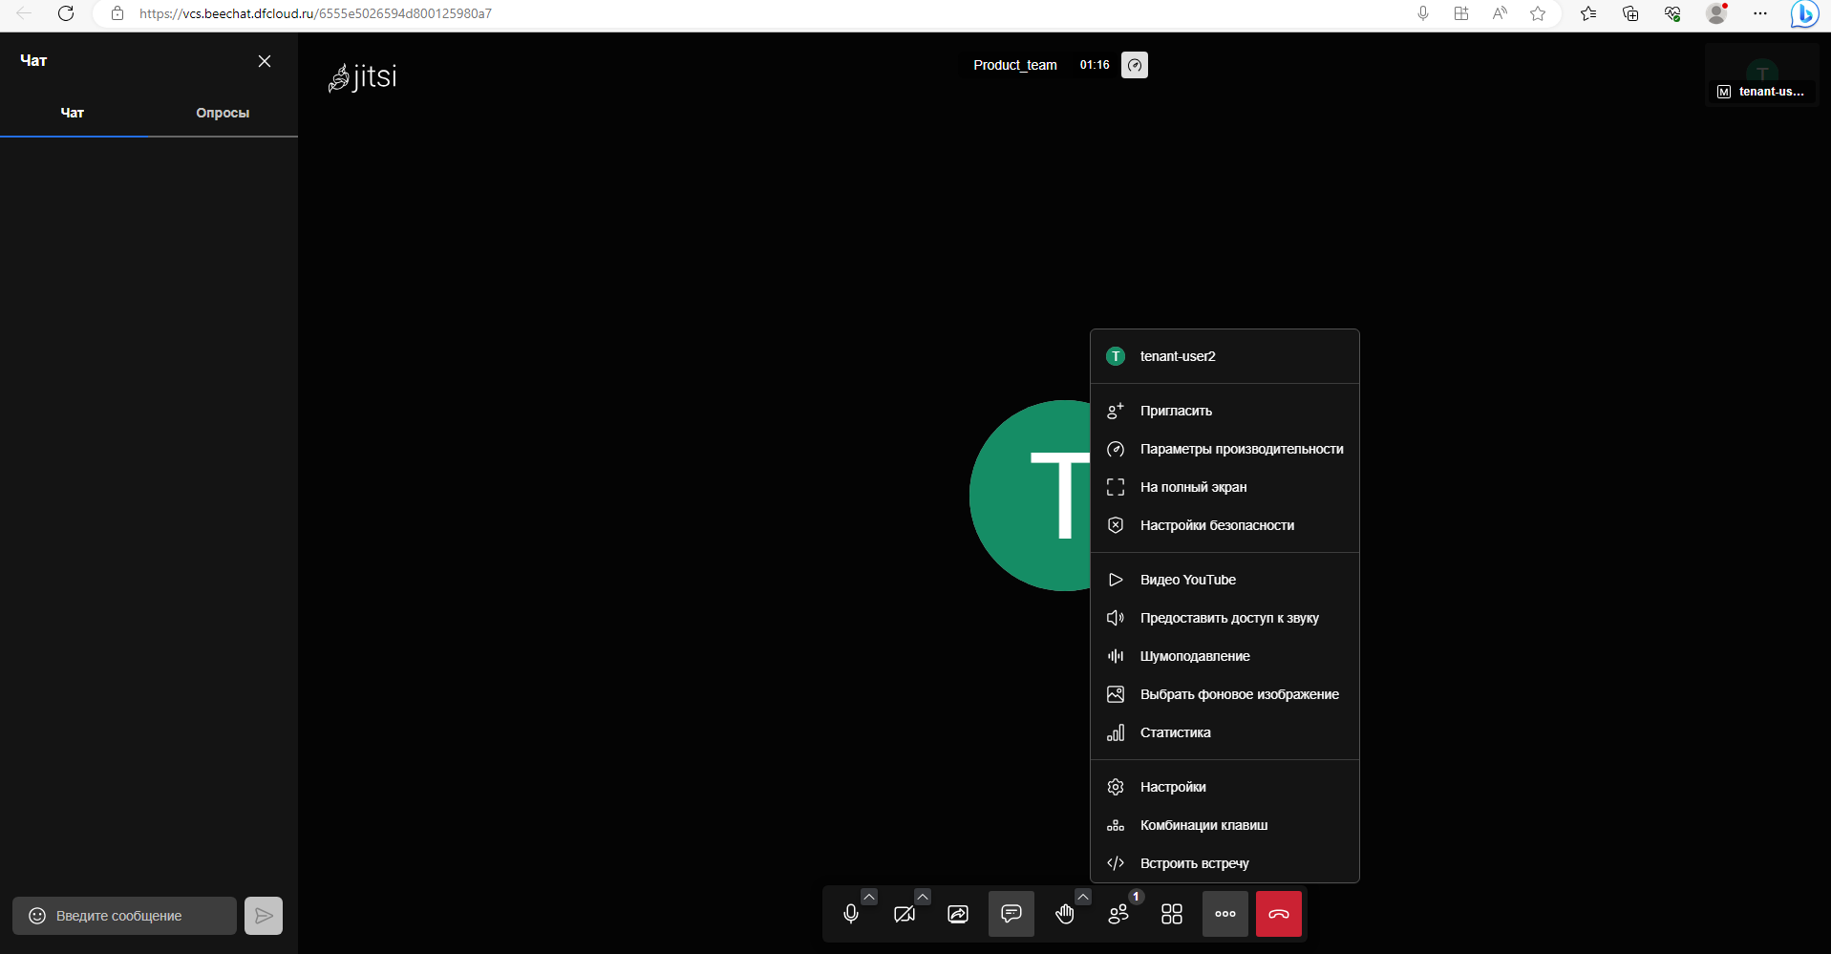Raise hand with the hand icon
Screen dimensions: 1831x954
click(1065, 914)
